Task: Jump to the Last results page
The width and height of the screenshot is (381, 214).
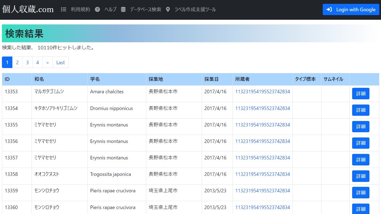Action: 60,63
